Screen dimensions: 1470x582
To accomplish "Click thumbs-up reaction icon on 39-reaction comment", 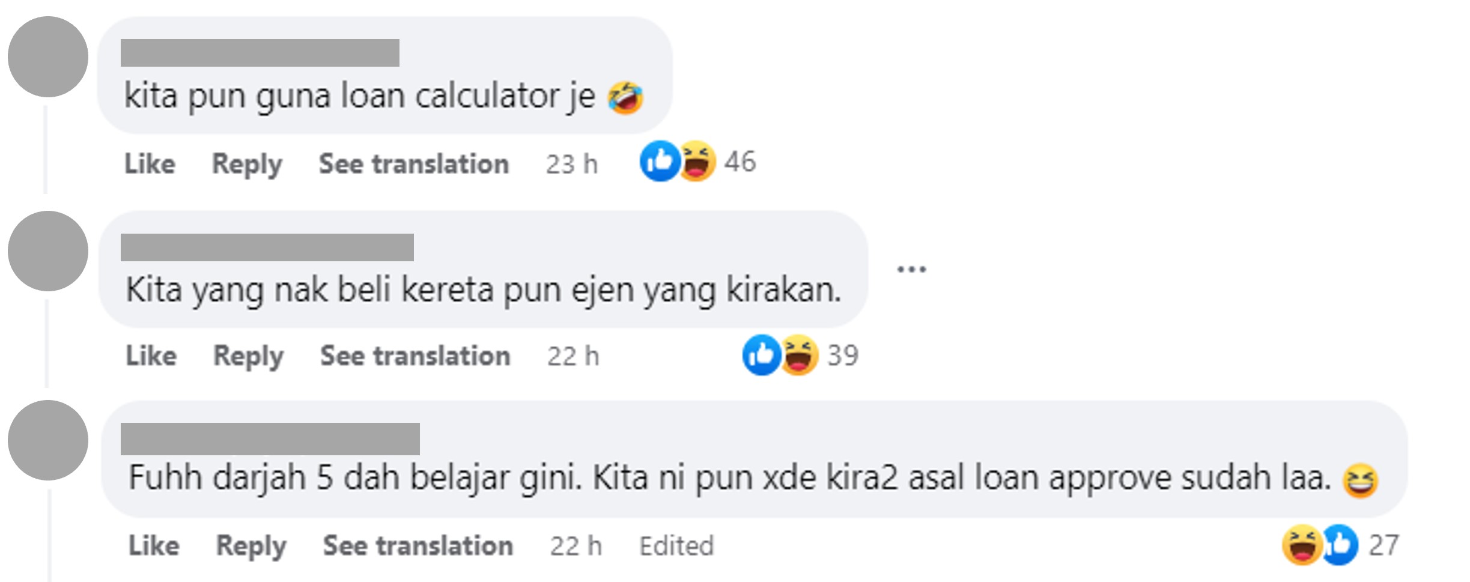I will (x=761, y=355).
